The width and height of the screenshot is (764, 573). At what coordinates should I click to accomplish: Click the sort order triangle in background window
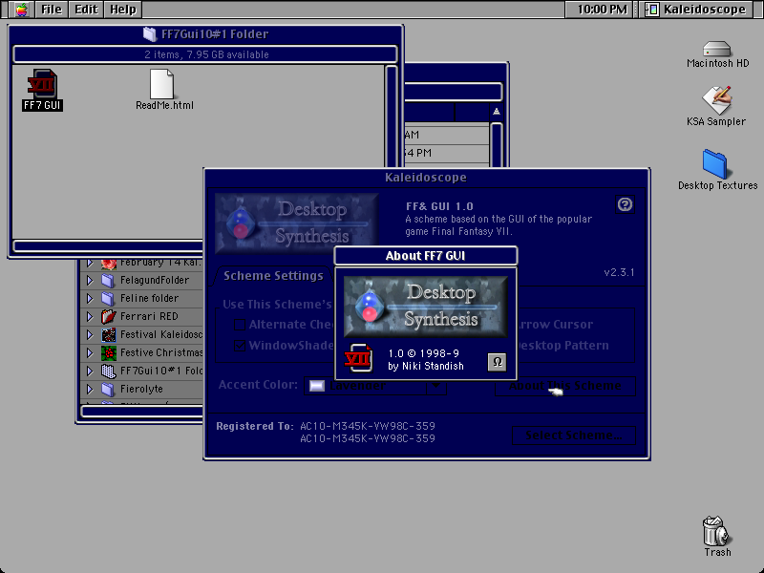(x=497, y=112)
